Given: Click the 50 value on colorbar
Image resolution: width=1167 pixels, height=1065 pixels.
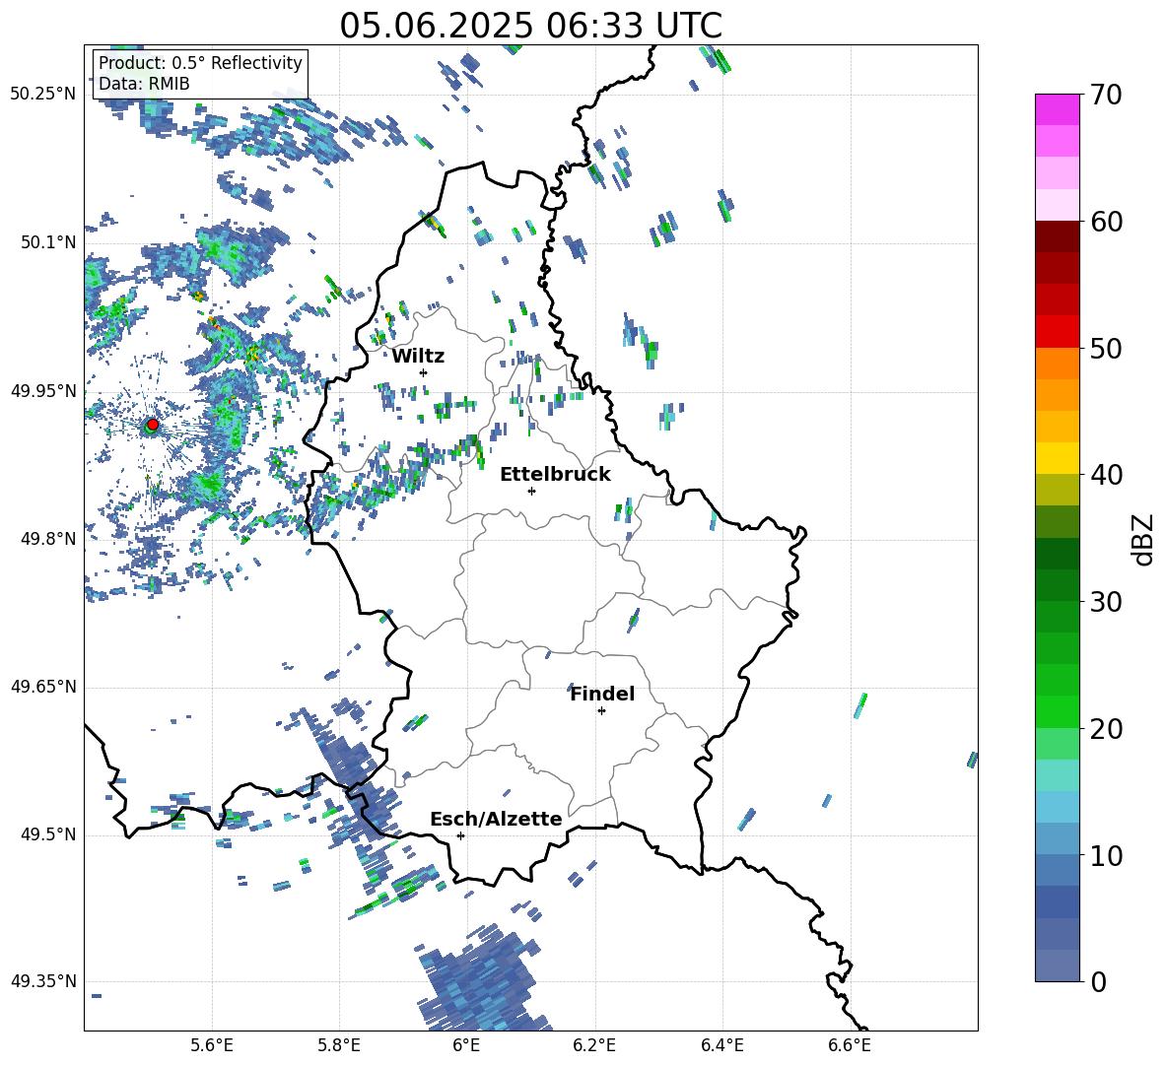Looking at the screenshot, I should (1106, 349).
